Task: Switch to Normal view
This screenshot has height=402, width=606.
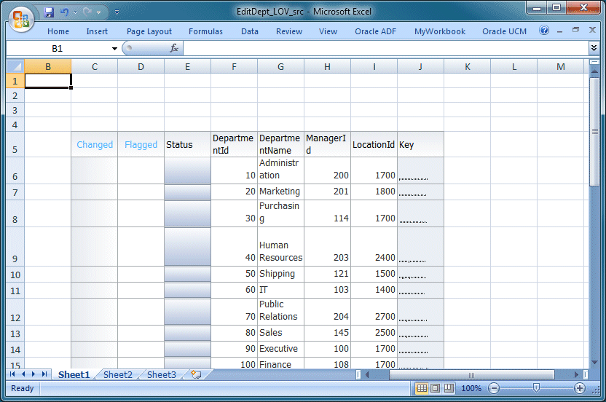Action: (422, 388)
